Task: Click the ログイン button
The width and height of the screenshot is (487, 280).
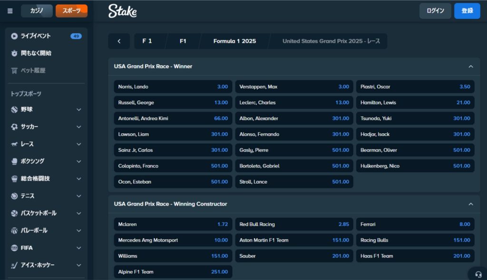Action: 435,11
